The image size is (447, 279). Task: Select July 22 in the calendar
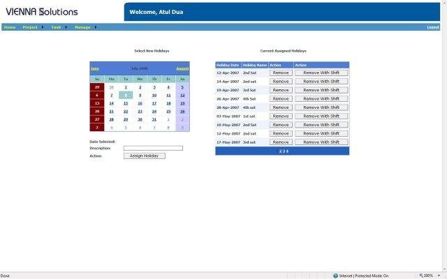pos(126,112)
